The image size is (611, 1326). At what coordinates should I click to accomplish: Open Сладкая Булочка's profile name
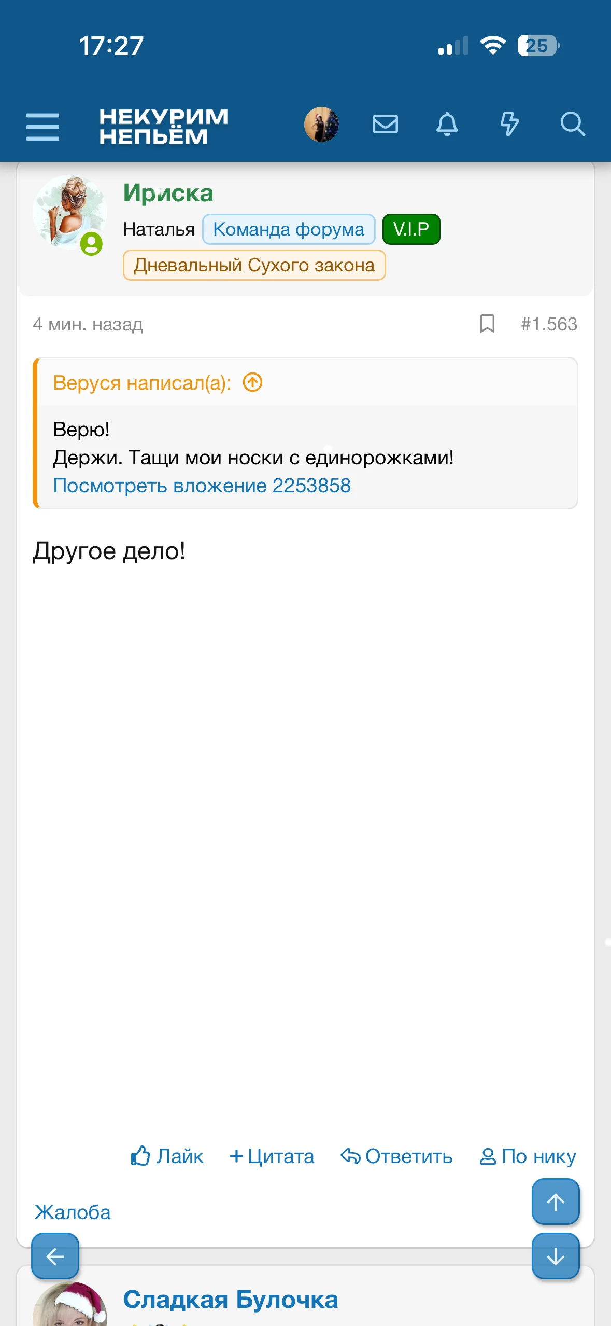pos(231,1300)
